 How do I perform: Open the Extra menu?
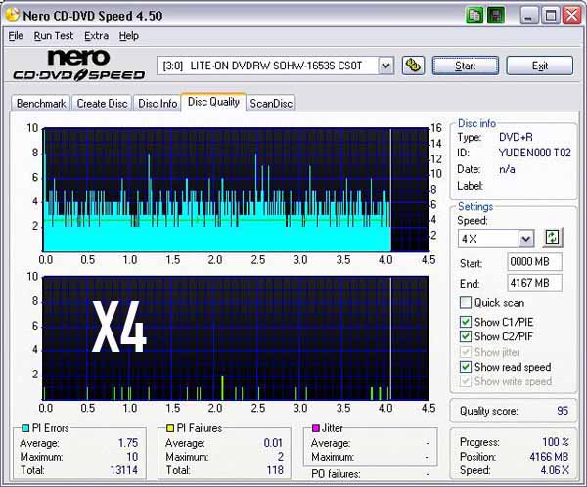tap(96, 36)
